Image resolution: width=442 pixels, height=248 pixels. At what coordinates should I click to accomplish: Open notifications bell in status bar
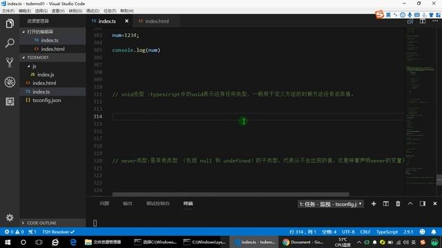[x=434, y=231]
